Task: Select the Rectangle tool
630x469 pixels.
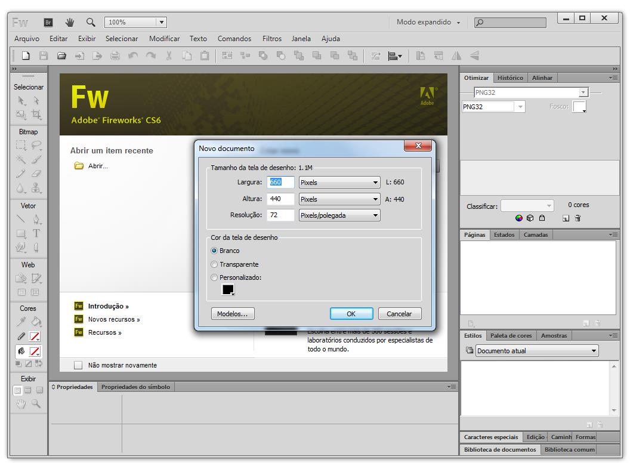Action: point(21,233)
